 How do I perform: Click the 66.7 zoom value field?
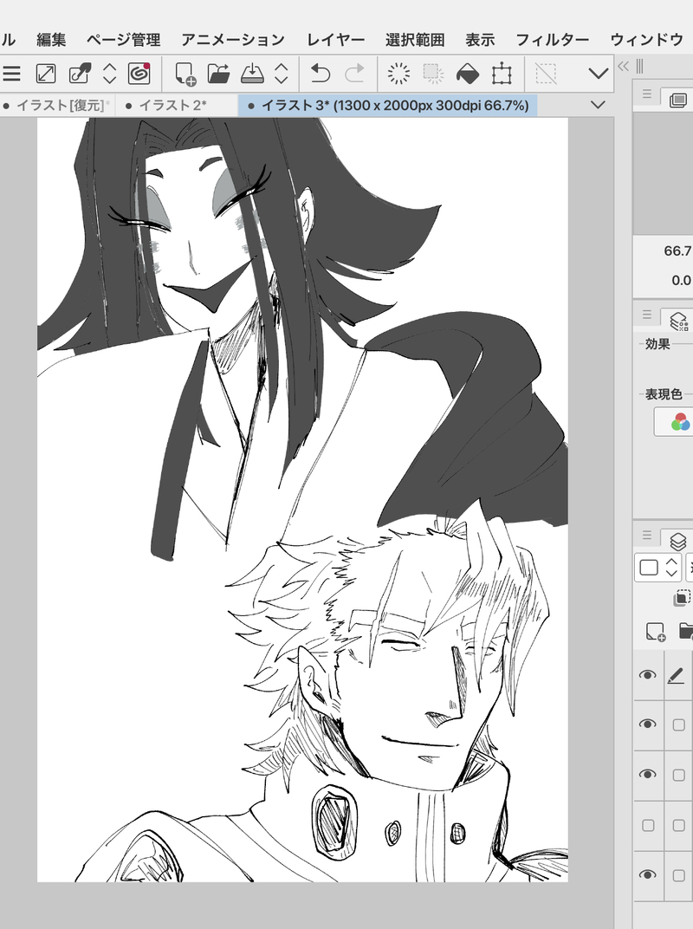pos(677,251)
